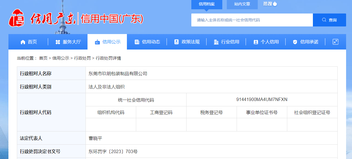Click the 政策法规 document icon
The height and width of the screenshot is (159, 352).
176,42
